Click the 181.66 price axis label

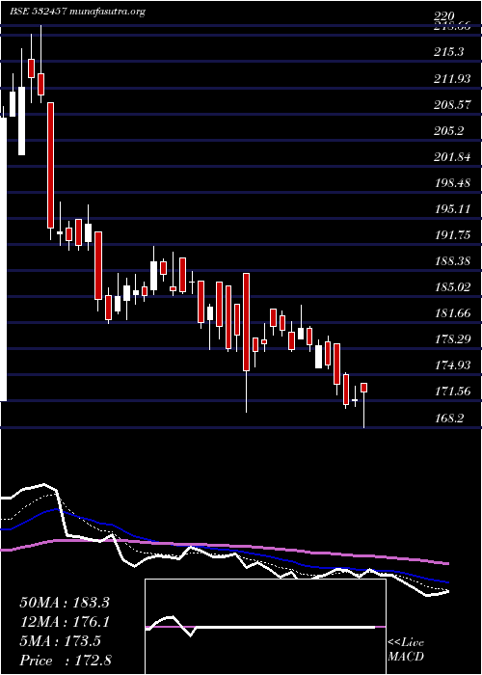click(452, 313)
